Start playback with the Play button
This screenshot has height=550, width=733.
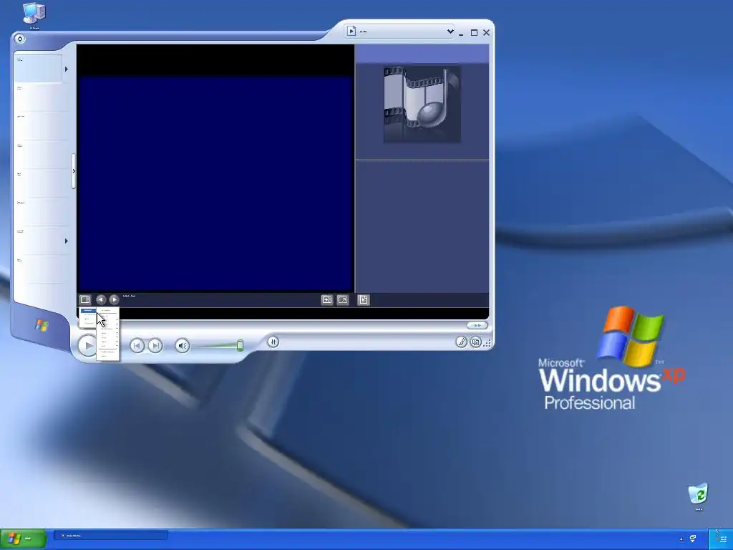click(x=87, y=346)
